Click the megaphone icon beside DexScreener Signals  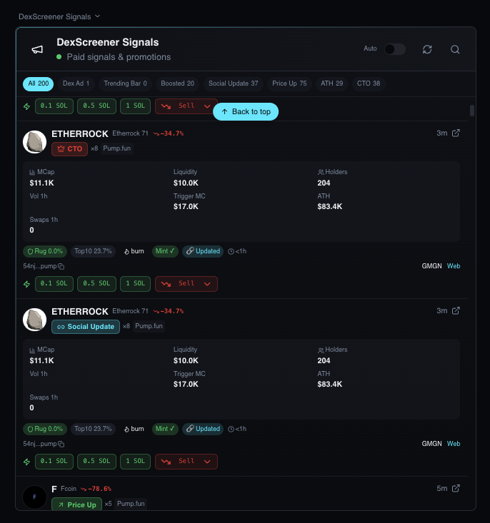point(37,49)
